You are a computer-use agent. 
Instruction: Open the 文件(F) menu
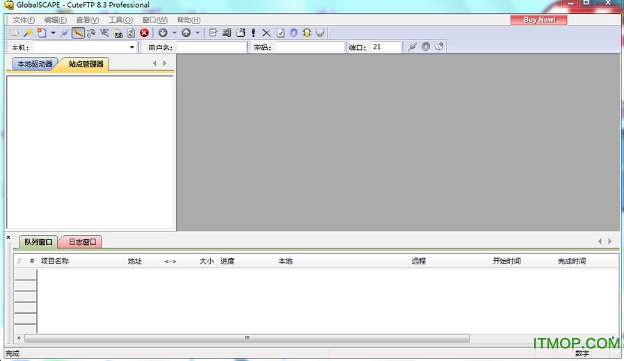pos(24,20)
